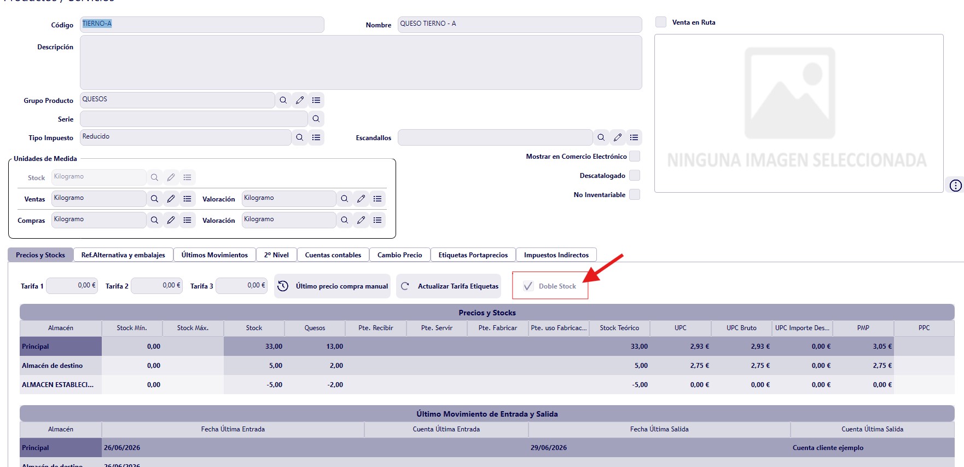The width and height of the screenshot is (964, 467).
Task: Open Etiquetas Portaprecios tab
Action: coord(473,255)
